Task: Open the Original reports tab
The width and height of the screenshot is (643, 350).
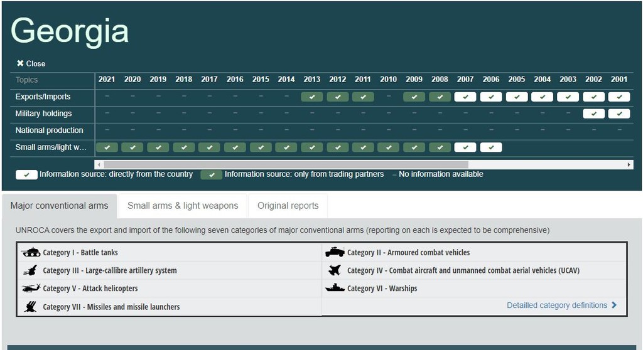Action: point(288,206)
